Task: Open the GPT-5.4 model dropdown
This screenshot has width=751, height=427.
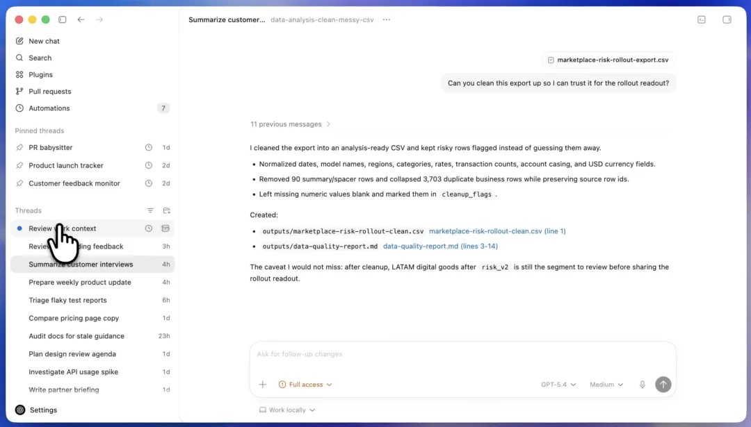Action: click(x=558, y=385)
